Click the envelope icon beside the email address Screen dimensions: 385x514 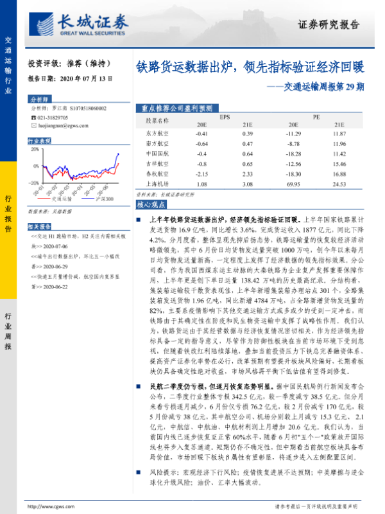[x=33, y=126]
